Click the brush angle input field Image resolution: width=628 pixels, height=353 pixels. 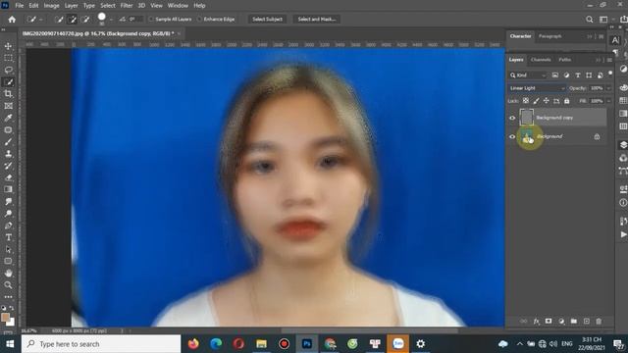tap(135, 20)
